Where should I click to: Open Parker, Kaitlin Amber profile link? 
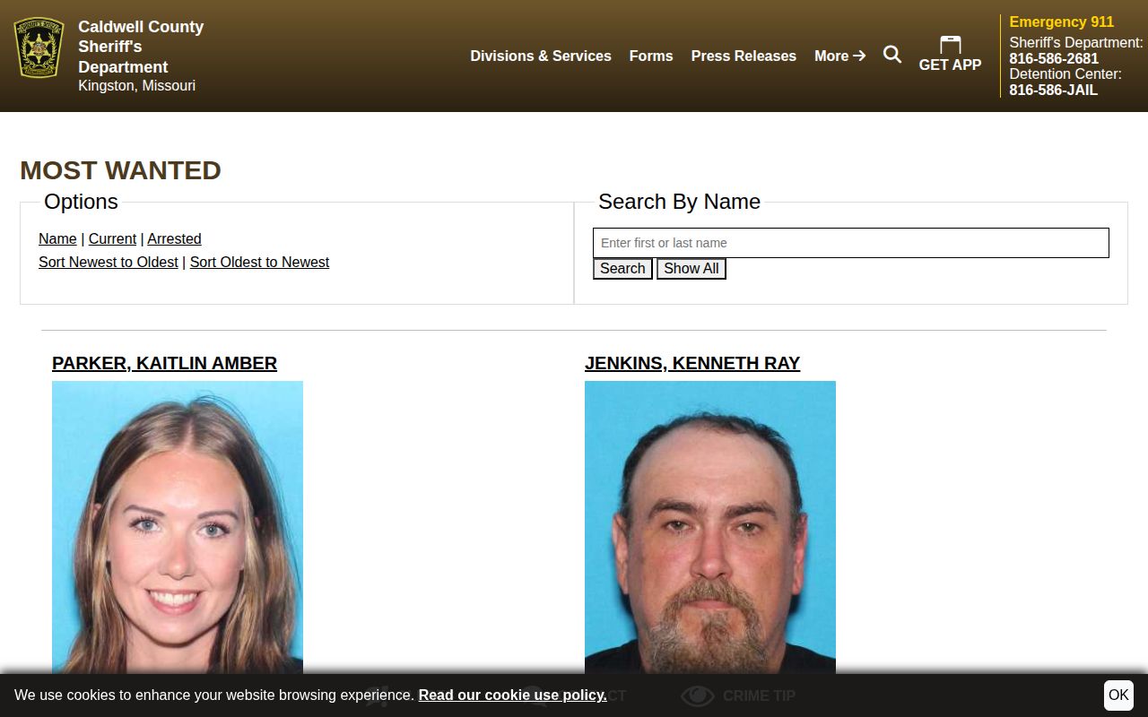coord(164,363)
